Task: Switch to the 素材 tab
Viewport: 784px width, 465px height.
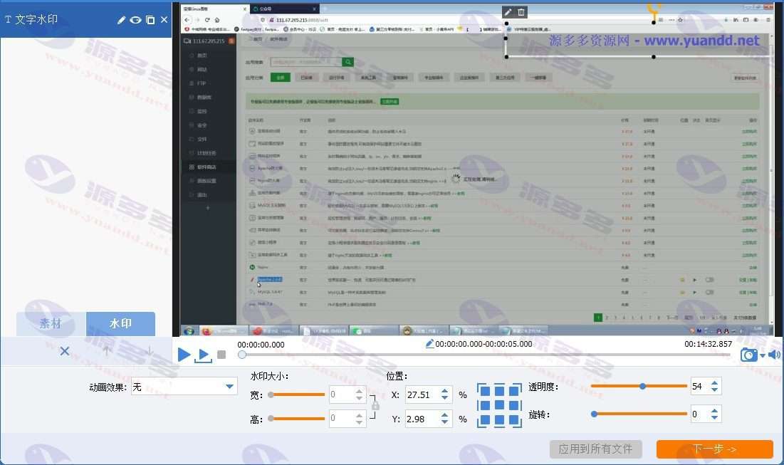Action: click(51, 323)
